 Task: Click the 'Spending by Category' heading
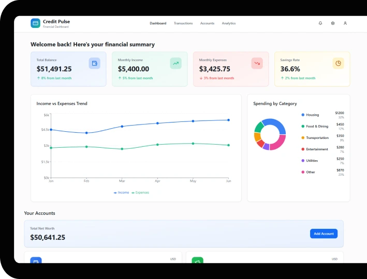[x=275, y=103]
